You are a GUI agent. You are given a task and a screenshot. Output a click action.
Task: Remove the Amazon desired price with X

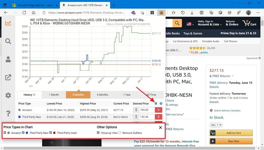pyautogui.click(x=158, y=110)
